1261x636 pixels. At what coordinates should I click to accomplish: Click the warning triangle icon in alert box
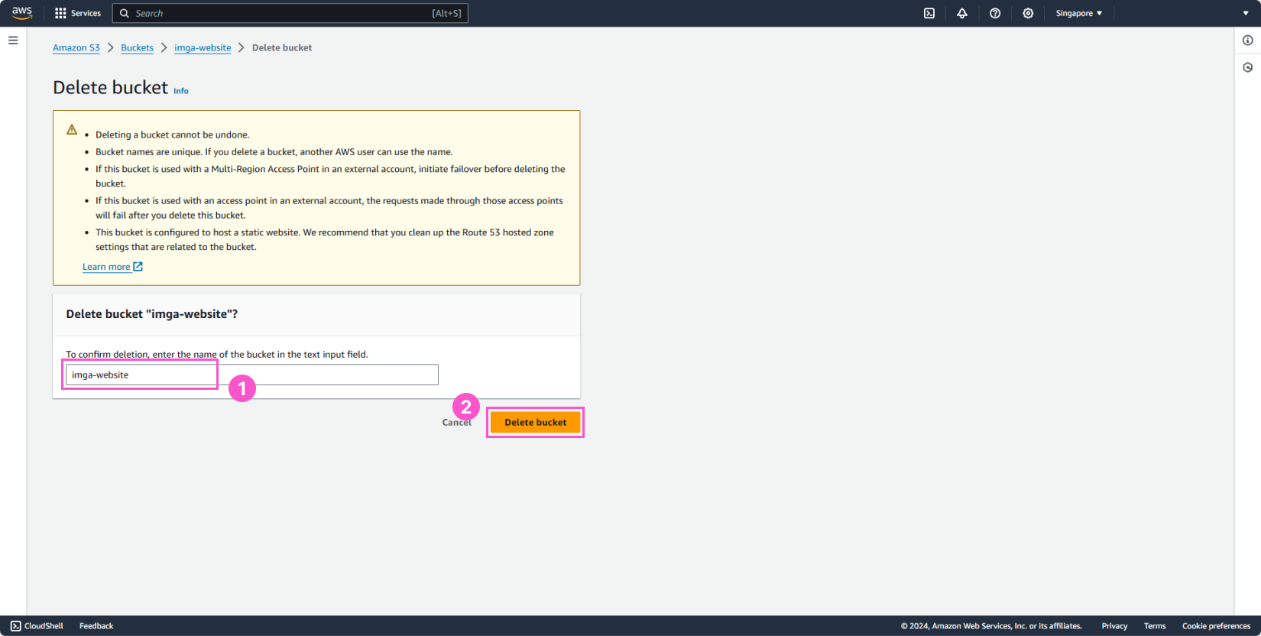(x=72, y=130)
